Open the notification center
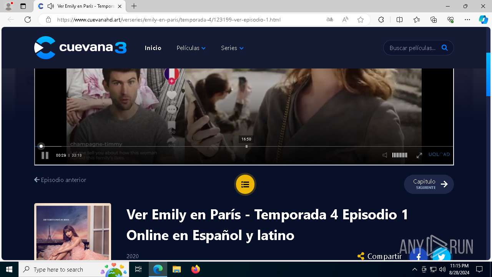 tap(479, 269)
